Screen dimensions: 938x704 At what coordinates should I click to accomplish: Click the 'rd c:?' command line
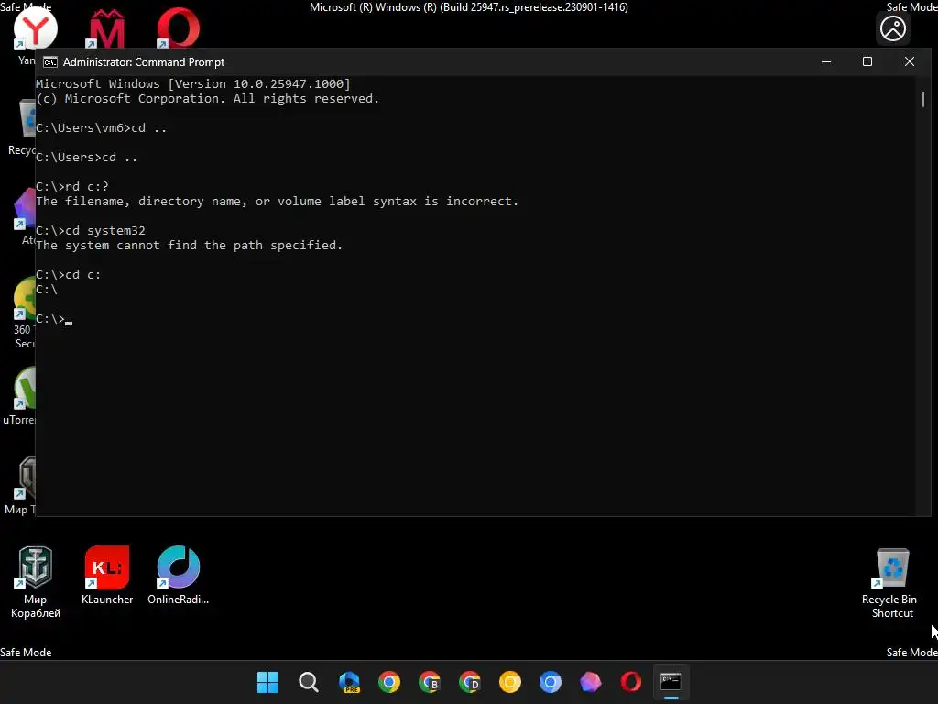tap(72, 187)
